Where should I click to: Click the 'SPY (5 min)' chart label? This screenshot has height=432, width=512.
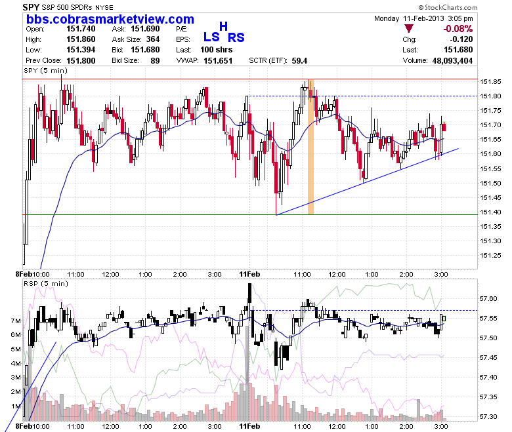click(x=45, y=70)
